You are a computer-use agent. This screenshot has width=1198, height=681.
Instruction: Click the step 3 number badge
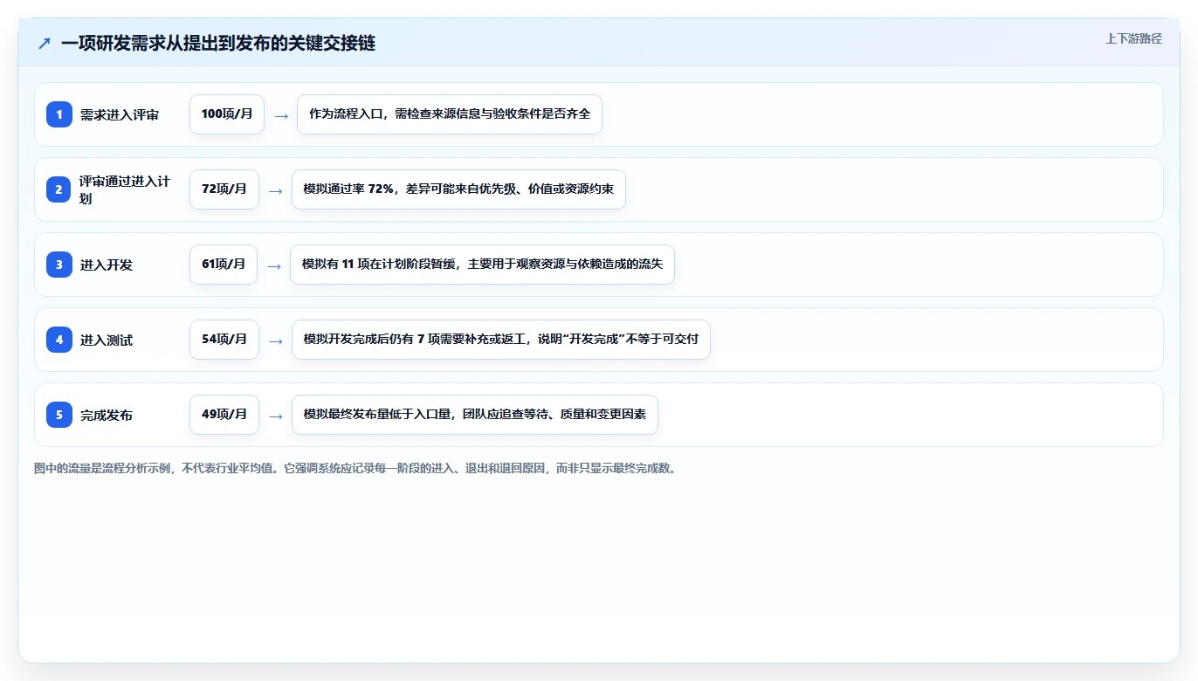pyautogui.click(x=59, y=265)
